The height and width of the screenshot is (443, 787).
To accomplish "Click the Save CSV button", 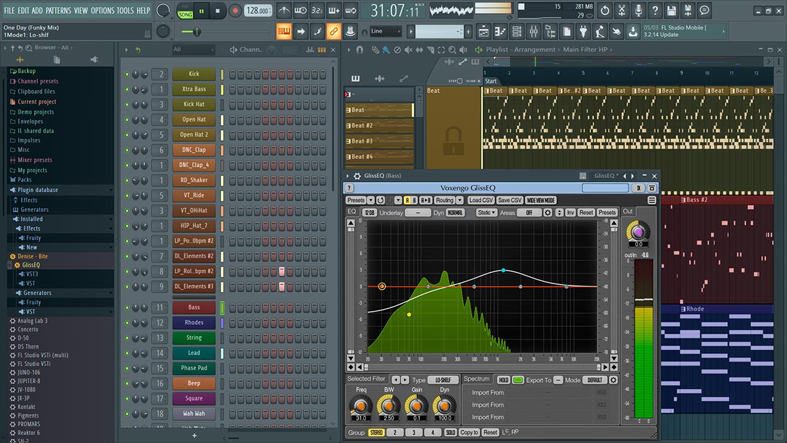I will tap(510, 200).
